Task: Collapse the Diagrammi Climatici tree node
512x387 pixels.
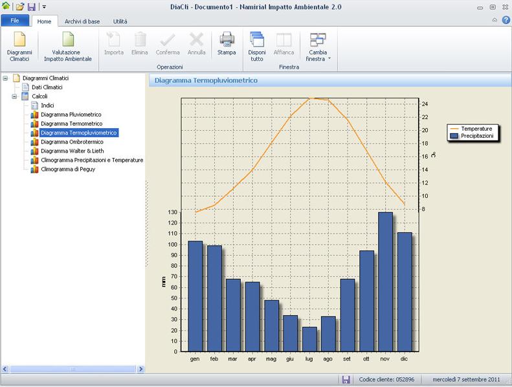Action: pyautogui.click(x=6, y=78)
